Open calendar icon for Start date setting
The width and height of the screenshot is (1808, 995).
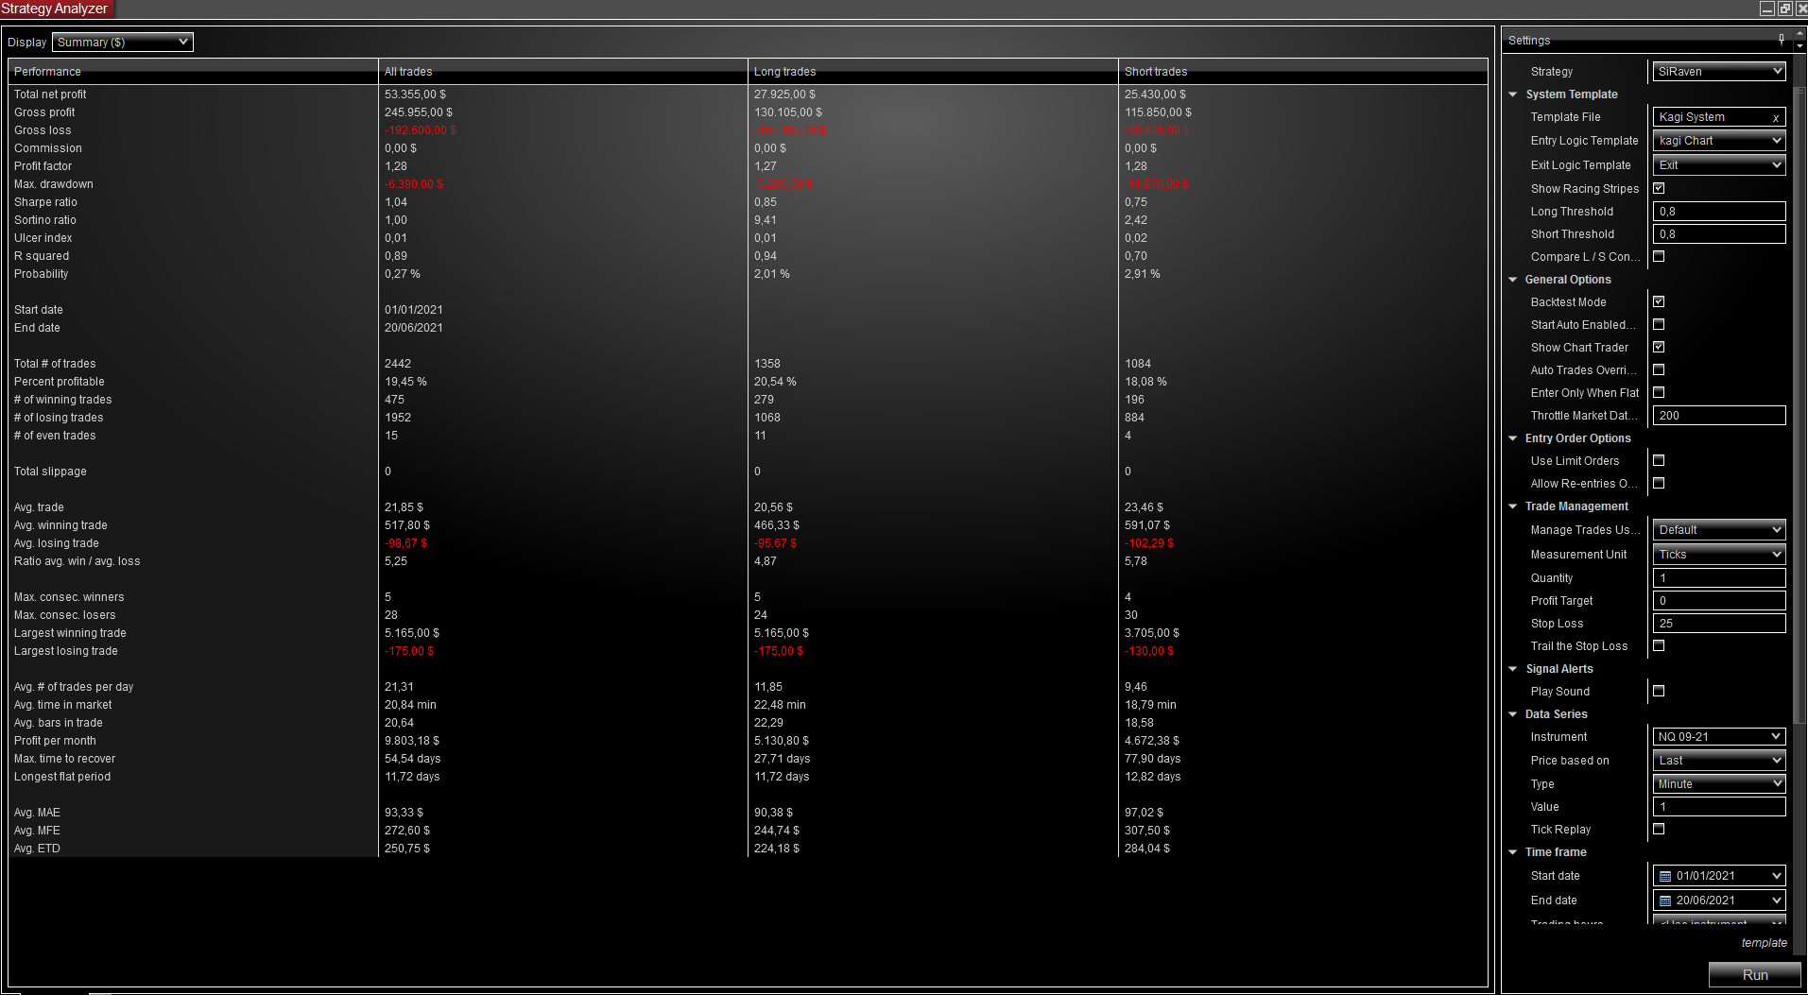1665,876
